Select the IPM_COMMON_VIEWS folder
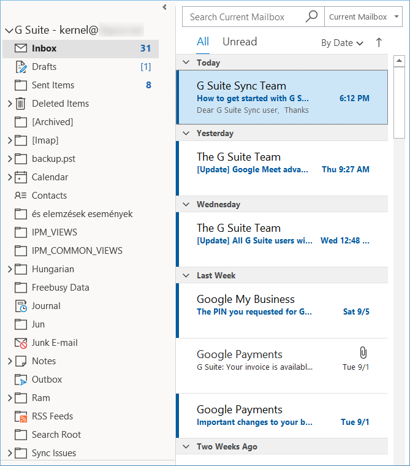This screenshot has width=410, height=466. [x=77, y=251]
